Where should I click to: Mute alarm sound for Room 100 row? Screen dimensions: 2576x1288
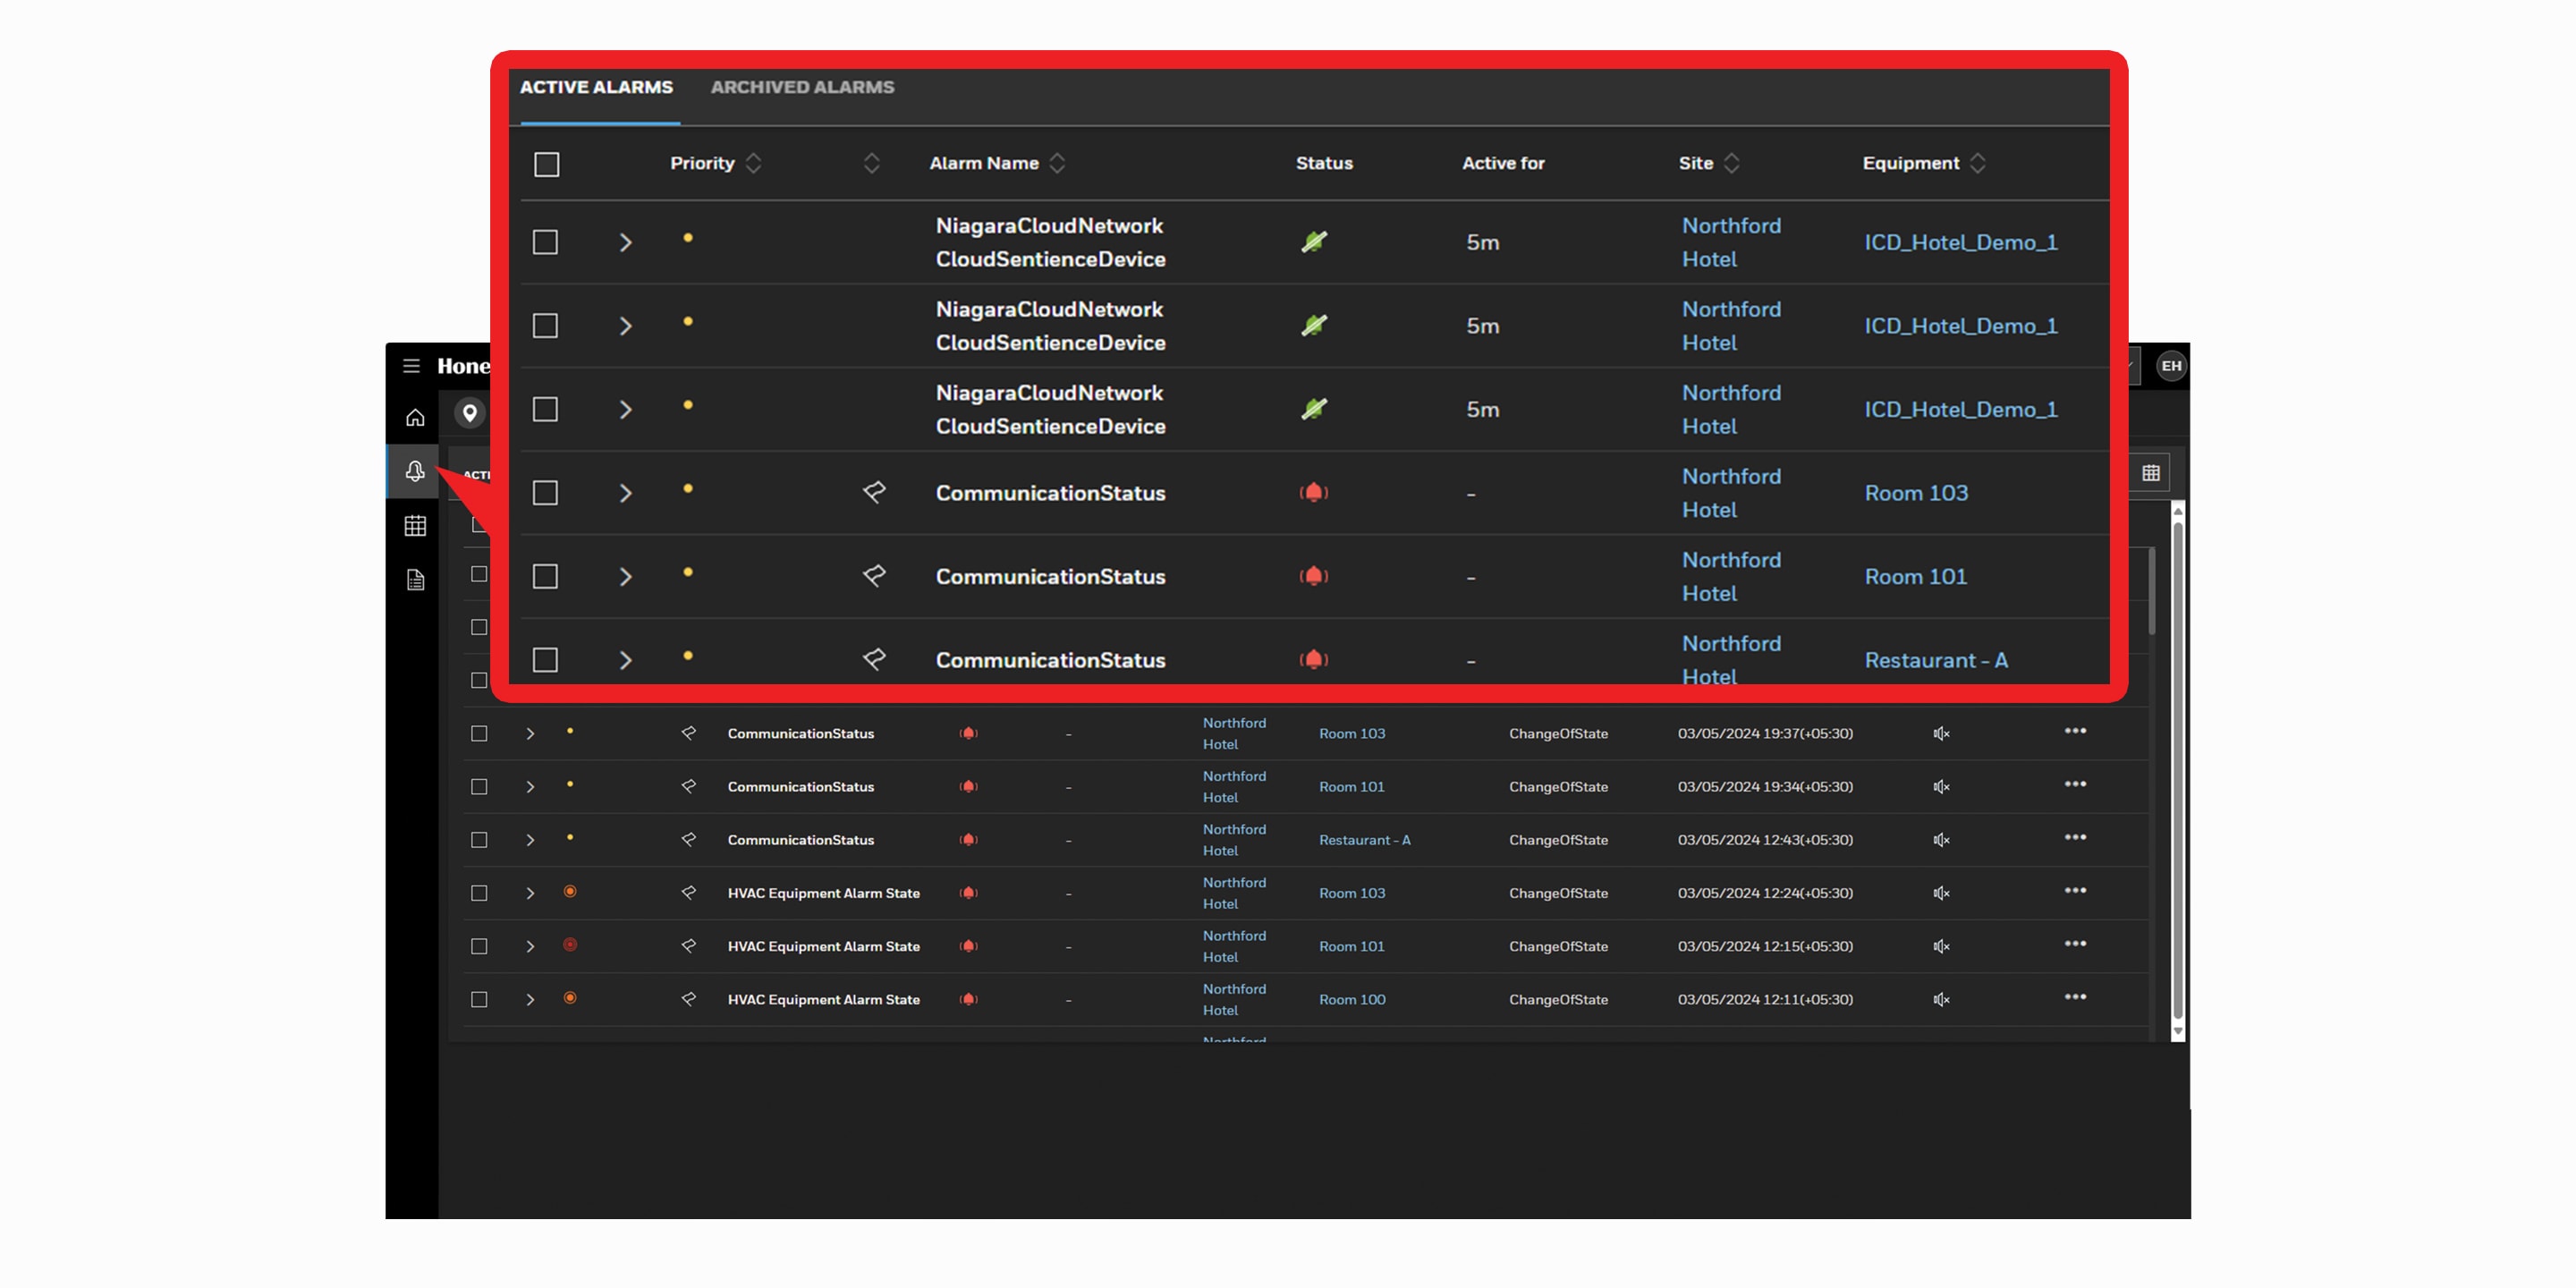1941,1000
